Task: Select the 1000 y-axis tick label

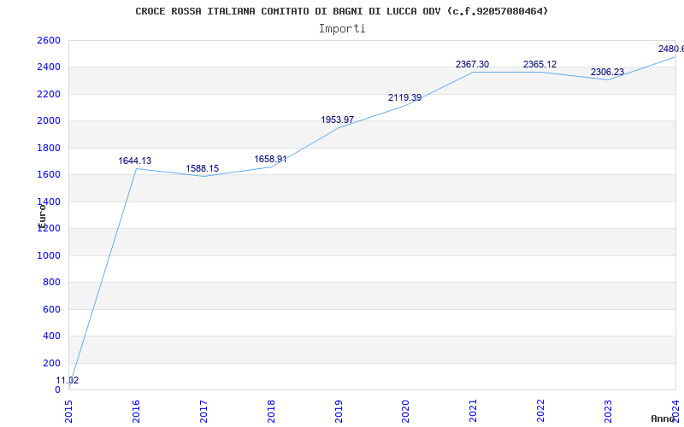Action: tap(49, 255)
